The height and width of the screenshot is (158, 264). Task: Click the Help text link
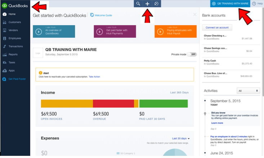click(x=260, y=4)
